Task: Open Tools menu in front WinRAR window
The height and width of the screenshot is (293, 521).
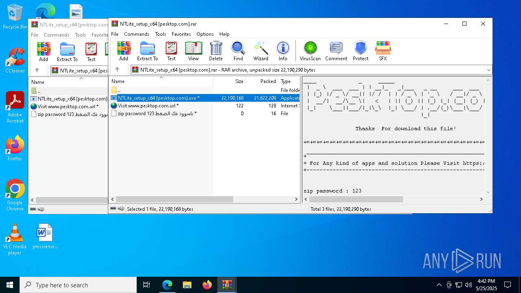Action: coord(160,34)
